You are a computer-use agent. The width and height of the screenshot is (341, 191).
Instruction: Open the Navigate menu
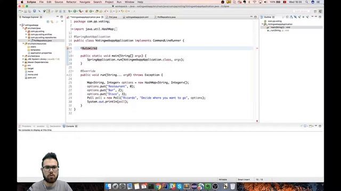pos(85,2)
